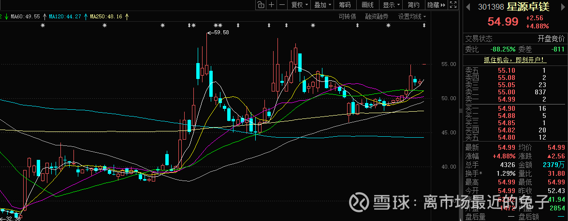Click the large current price 54.99 header
Image resolution: width=568 pixels, height=221 pixels.
click(x=503, y=22)
